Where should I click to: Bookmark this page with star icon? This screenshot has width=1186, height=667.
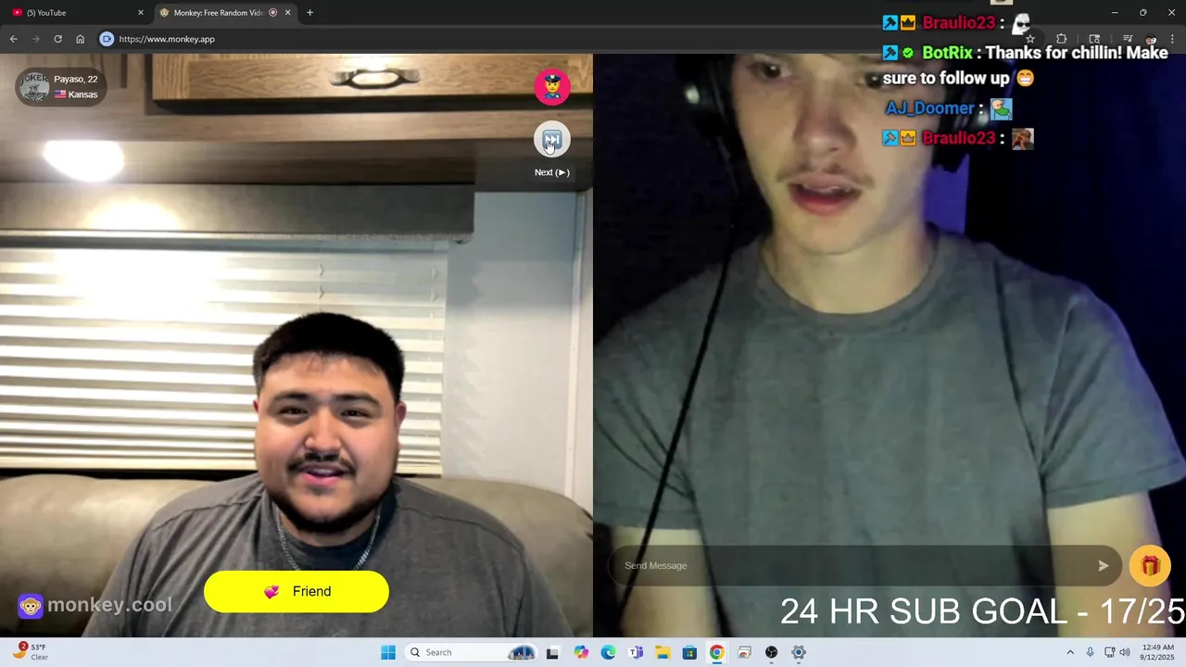point(1029,39)
